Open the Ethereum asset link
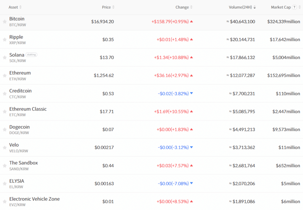The image size is (303, 210). (20, 73)
